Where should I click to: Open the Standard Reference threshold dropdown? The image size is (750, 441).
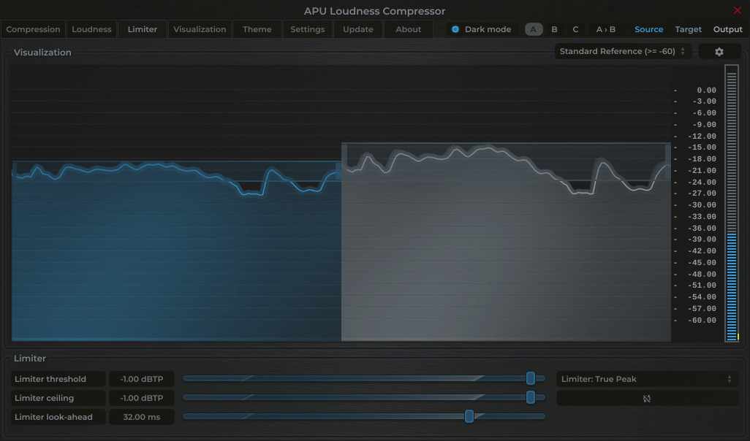621,51
